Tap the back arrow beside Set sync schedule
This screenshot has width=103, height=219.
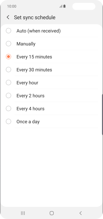pyautogui.click(x=8, y=17)
